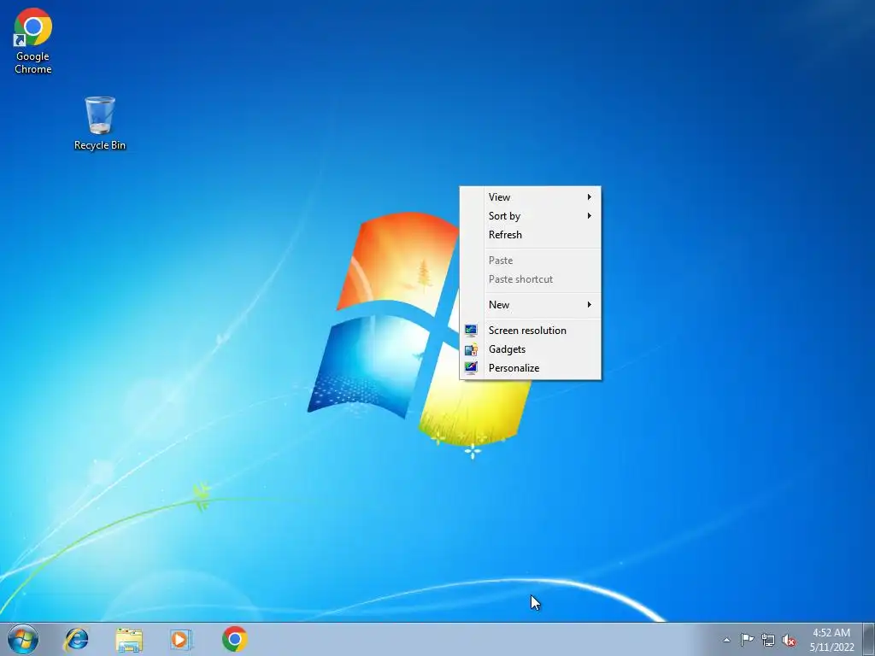Choose Sort by in the context menu
This screenshot has height=656, width=875.
[x=530, y=216]
